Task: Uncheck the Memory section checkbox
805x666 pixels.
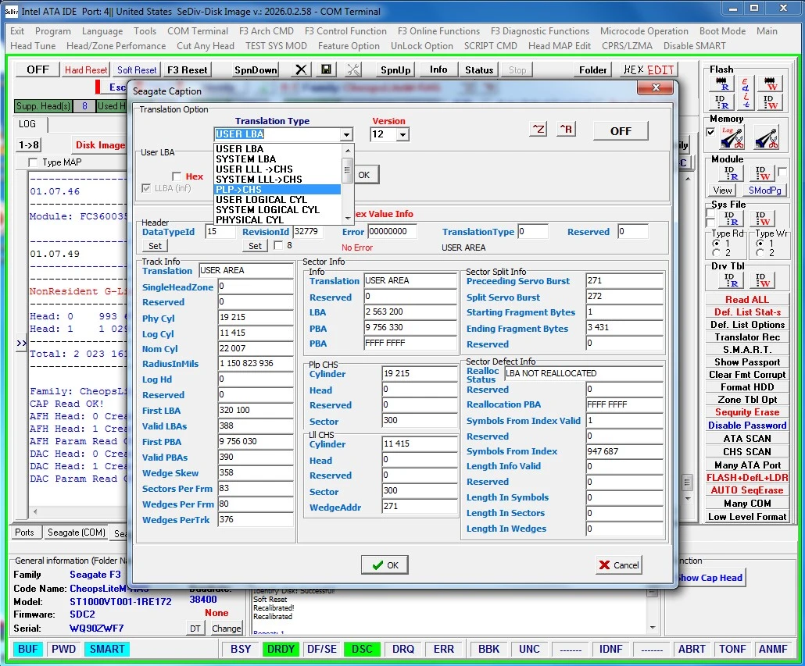Action: [x=710, y=132]
